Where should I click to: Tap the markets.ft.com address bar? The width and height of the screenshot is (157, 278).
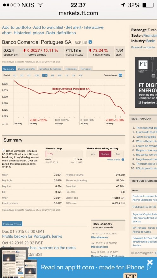pyautogui.click(x=78, y=13)
